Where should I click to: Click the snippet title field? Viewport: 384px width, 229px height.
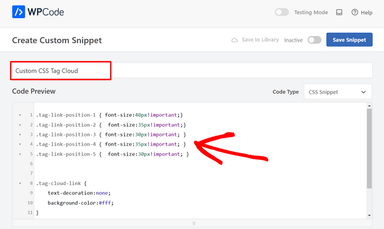pyautogui.click(x=192, y=71)
